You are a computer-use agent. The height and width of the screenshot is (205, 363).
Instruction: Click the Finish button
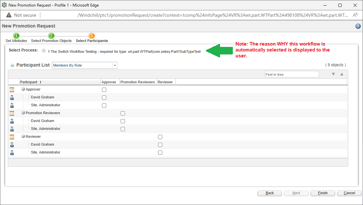pos(322,193)
